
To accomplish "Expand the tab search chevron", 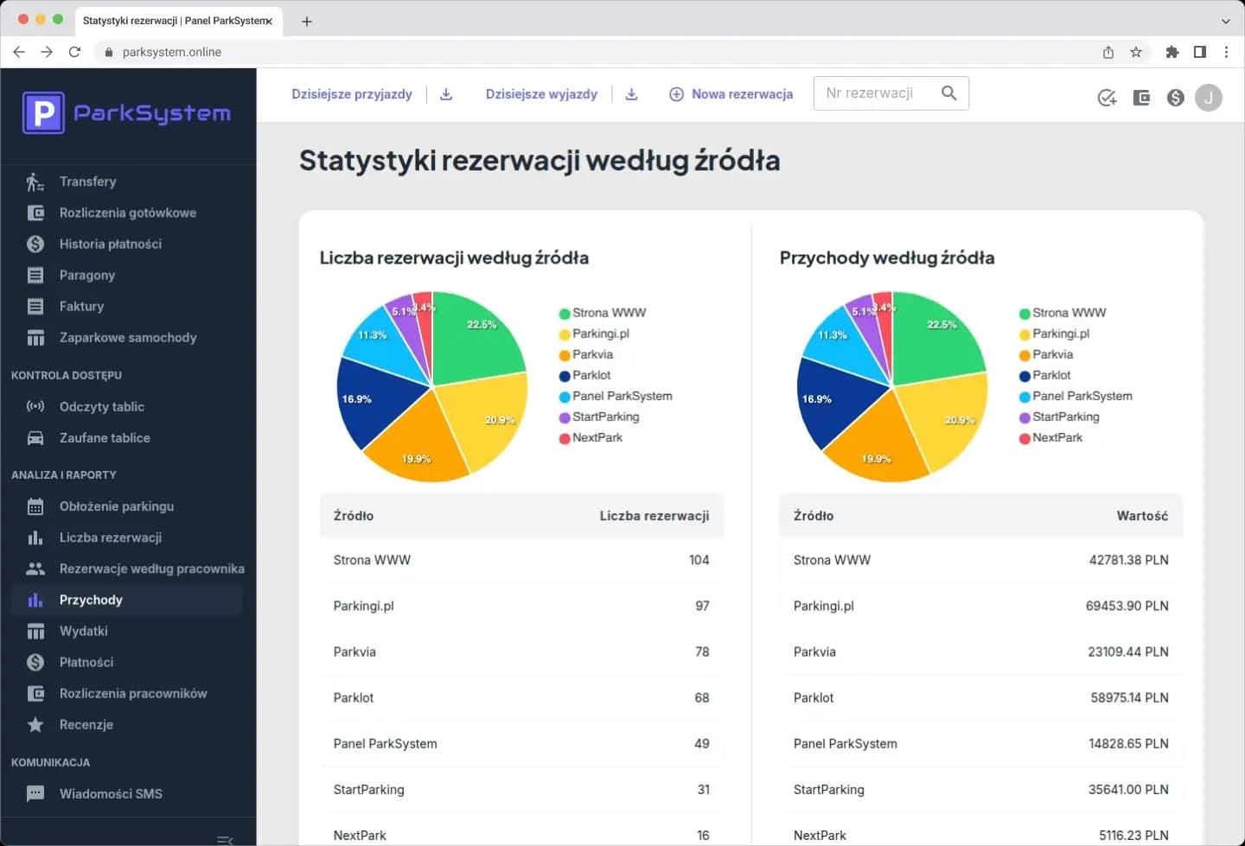I will coord(1226,21).
